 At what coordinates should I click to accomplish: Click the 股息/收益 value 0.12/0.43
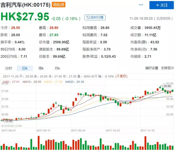108,57
